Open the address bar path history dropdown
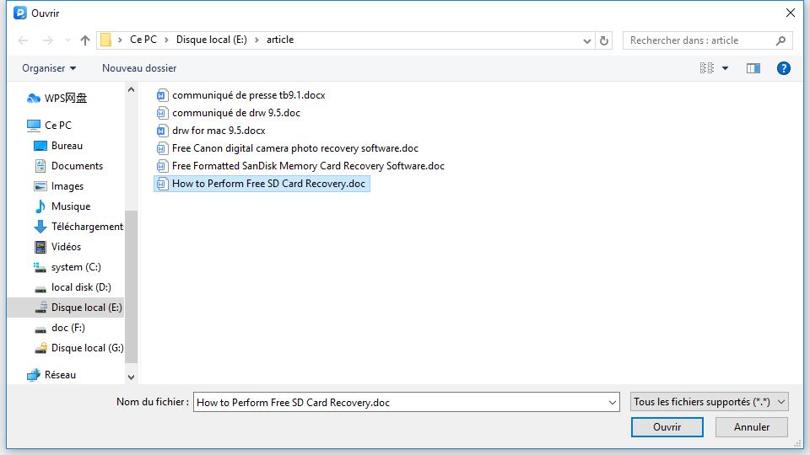This screenshot has width=810, height=455. tap(587, 40)
